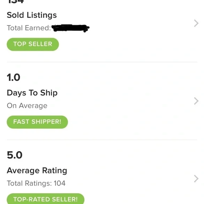Click the divider line below FAST SHIPPER!
The height and width of the screenshot is (204, 204).
click(x=102, y=140)
